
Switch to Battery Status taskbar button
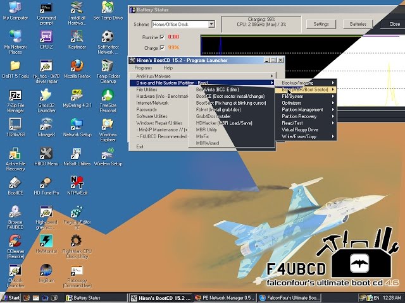click(95, 298)
